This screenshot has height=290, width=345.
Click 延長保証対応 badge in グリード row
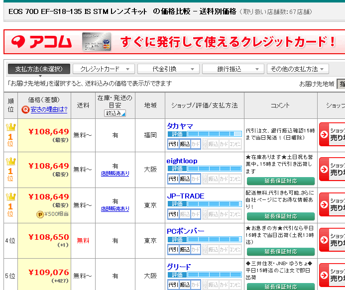[x=281, y=287]
